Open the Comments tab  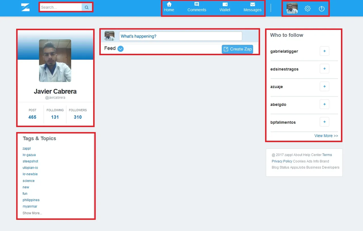tap(197, 7)
